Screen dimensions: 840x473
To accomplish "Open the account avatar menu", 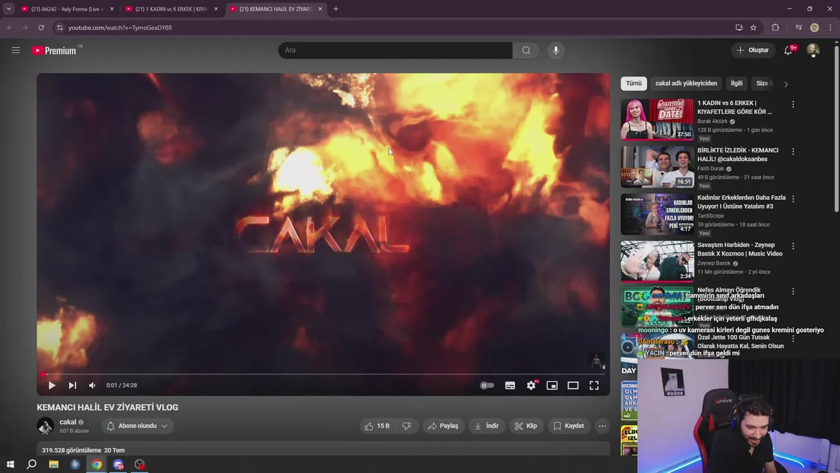I will click(x=813, y=50).
